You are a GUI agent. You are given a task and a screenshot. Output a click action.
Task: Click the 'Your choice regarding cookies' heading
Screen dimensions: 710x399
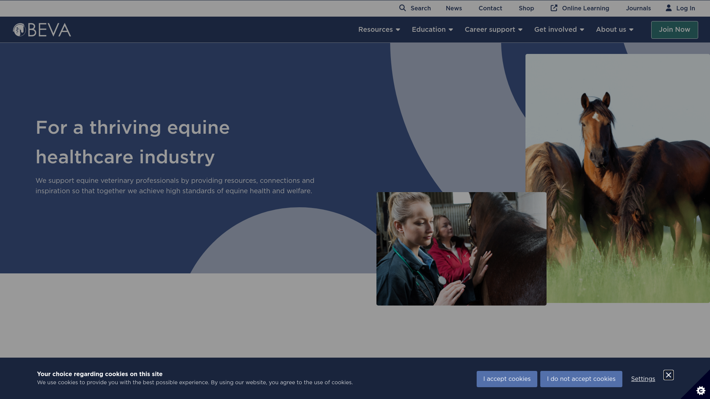(100, 374)
